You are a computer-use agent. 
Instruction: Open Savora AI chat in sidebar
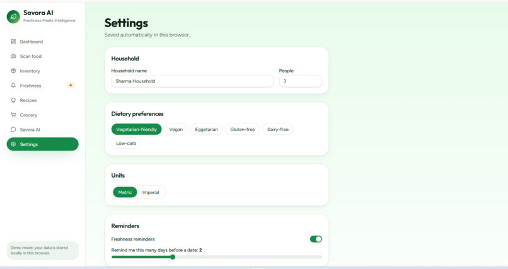click(x=42, y=130)
